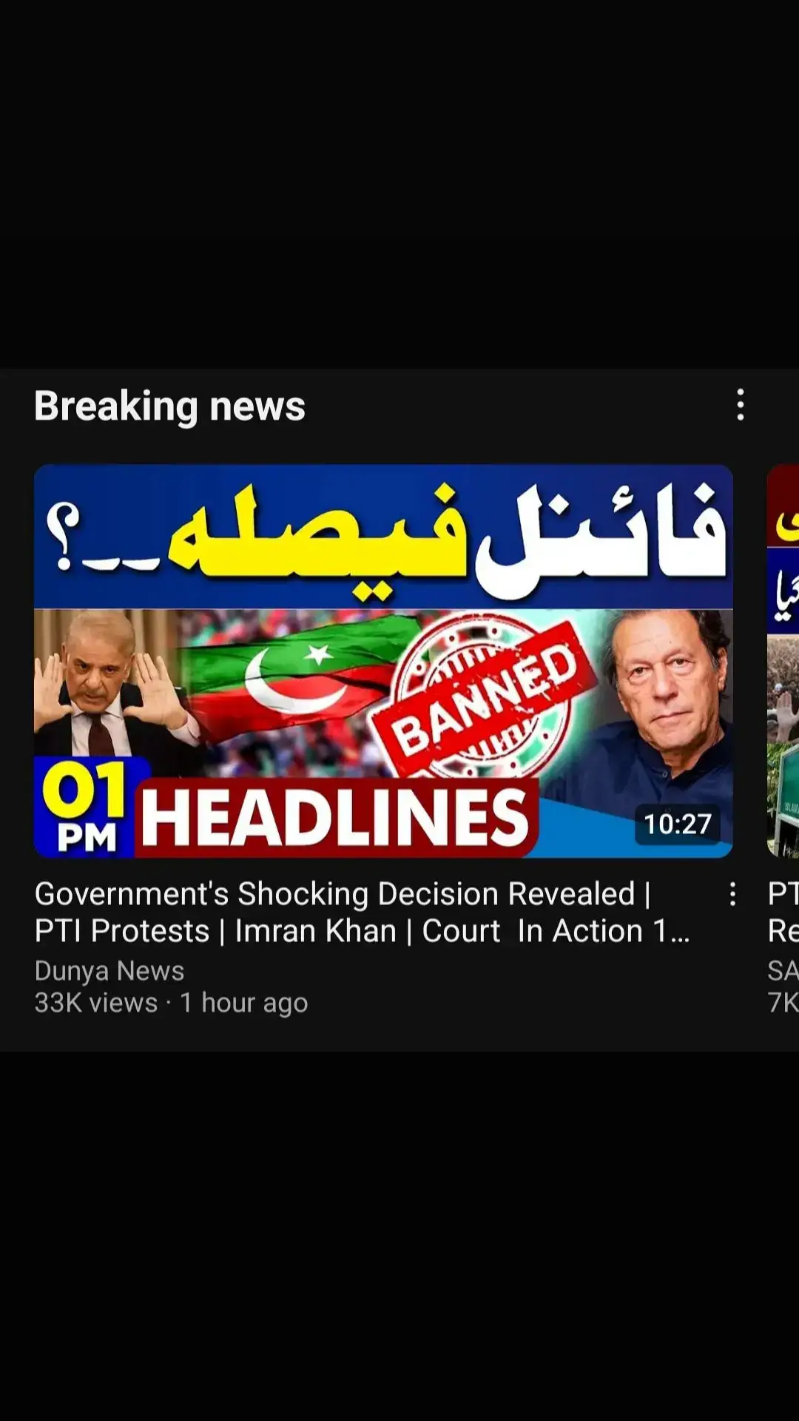Click the HEADLINES banner on the thumbnail
Viewport: 799px width, 1421px height.
click(336, 817)
